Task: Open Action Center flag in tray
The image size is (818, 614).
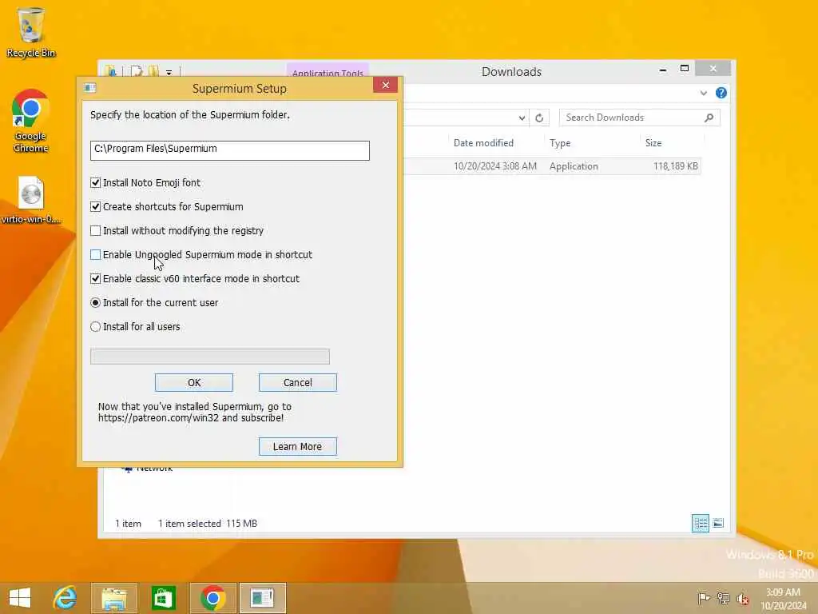Action: pos(704,598)
